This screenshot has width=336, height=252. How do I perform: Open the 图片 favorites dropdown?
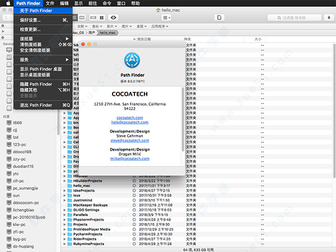tap(127, 26)
